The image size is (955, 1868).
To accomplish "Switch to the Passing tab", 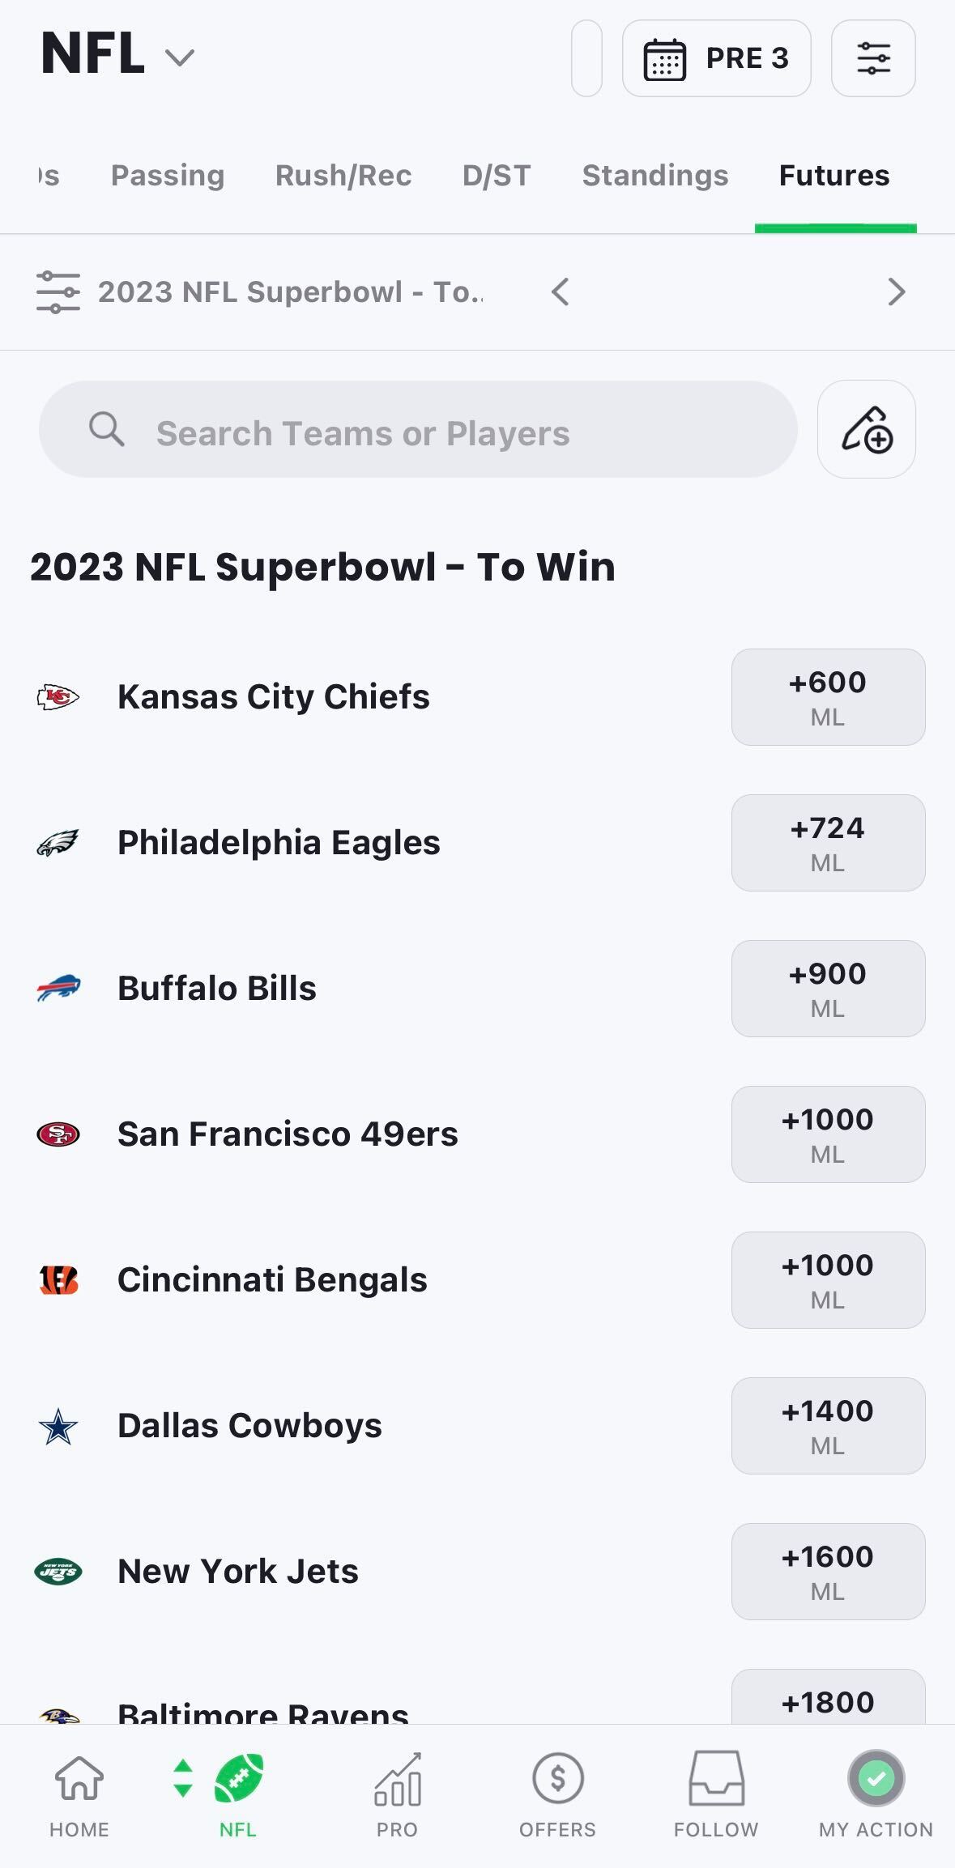I will click(x=168, y=176).
